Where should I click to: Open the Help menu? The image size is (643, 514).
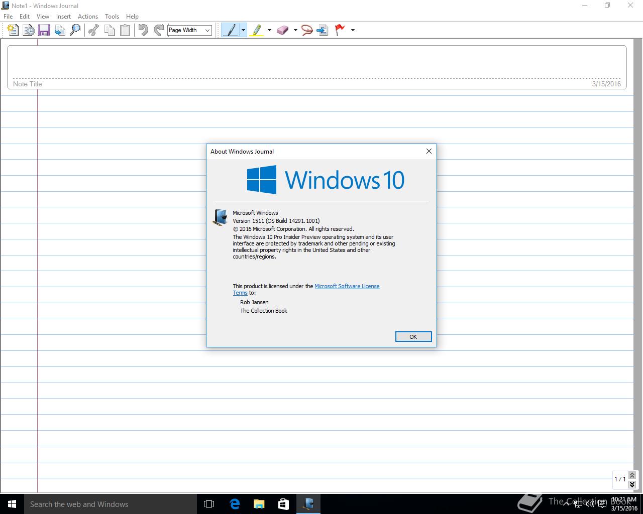click(132, 17)
